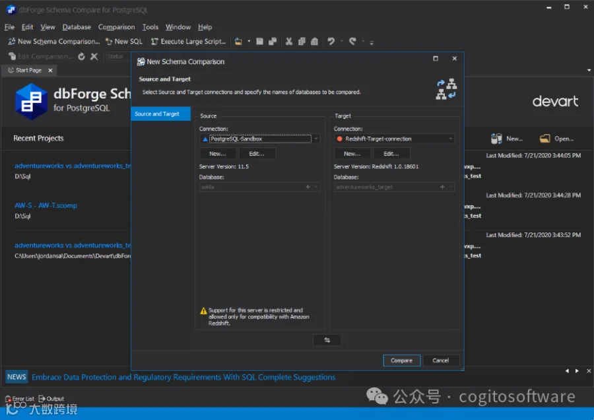The image size is (594, 420).
Task: Click the Save floppy disk icon
Action: [259, 42]
